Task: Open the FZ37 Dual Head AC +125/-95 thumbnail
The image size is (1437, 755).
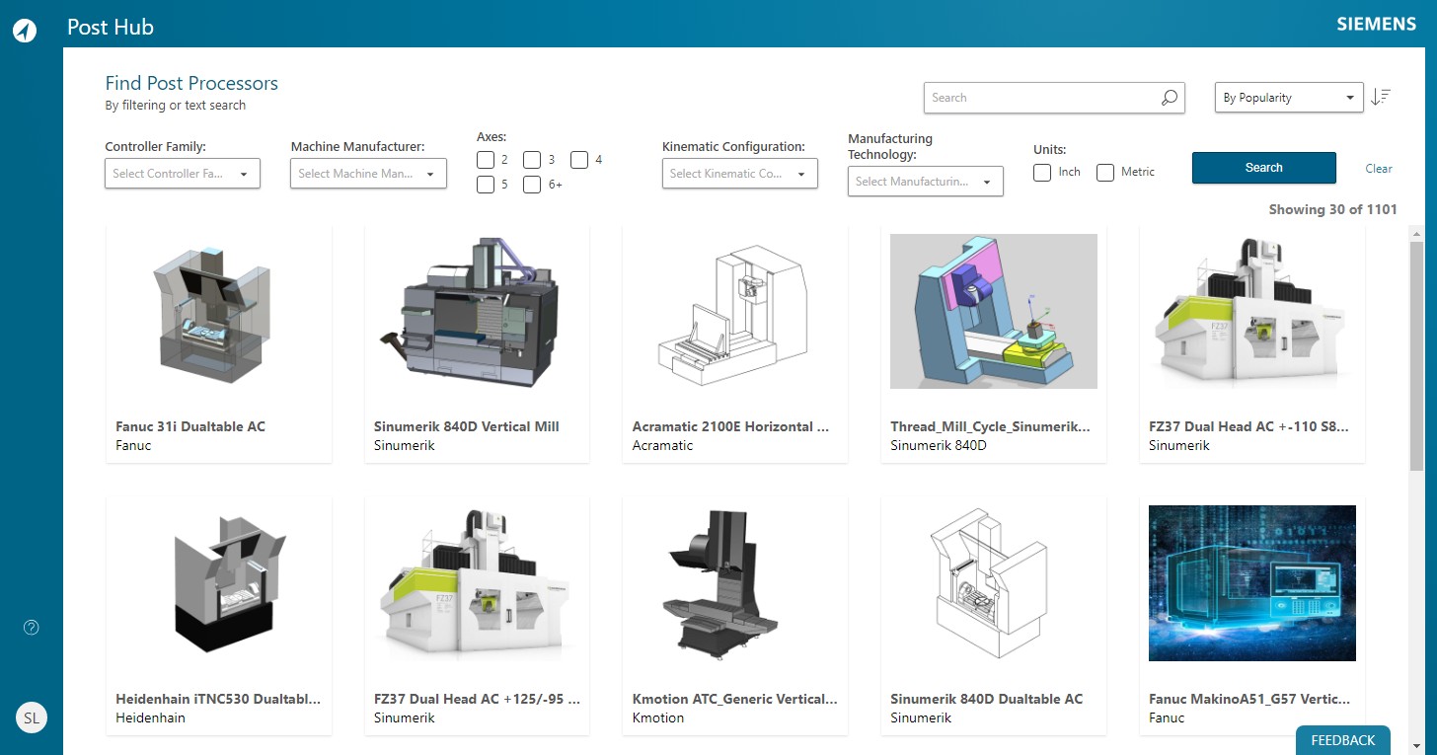Action: 477,583
